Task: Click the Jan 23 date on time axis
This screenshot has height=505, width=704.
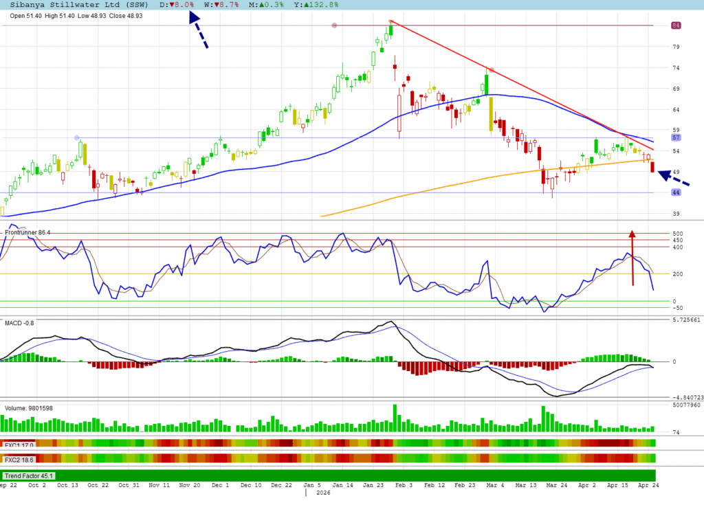Action: point(373,485)
